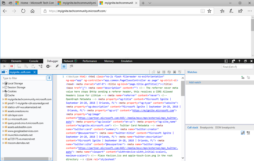The height and width of the screenshot is (161, 254).
Task: Click the red Break (pause) debugger button
Action: click(x=11, y=66)
